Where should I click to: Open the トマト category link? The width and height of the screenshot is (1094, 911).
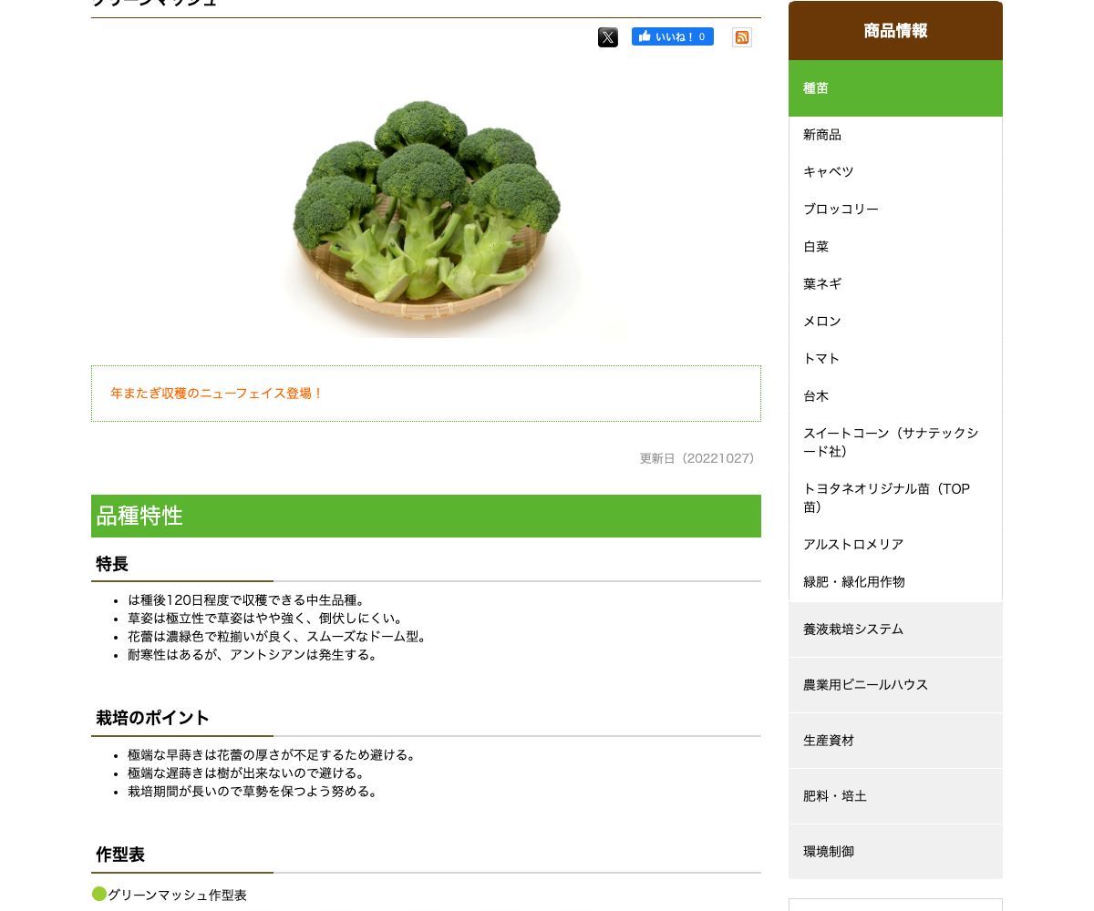821,359
